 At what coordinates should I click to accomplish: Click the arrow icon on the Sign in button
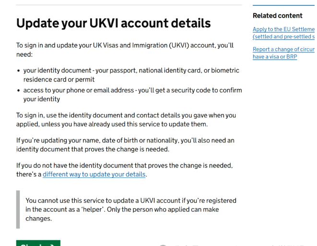[52, 245]
